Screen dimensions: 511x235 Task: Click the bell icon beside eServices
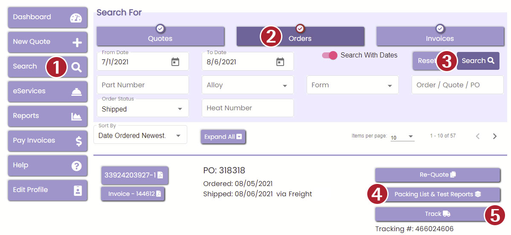coord(77,92)
